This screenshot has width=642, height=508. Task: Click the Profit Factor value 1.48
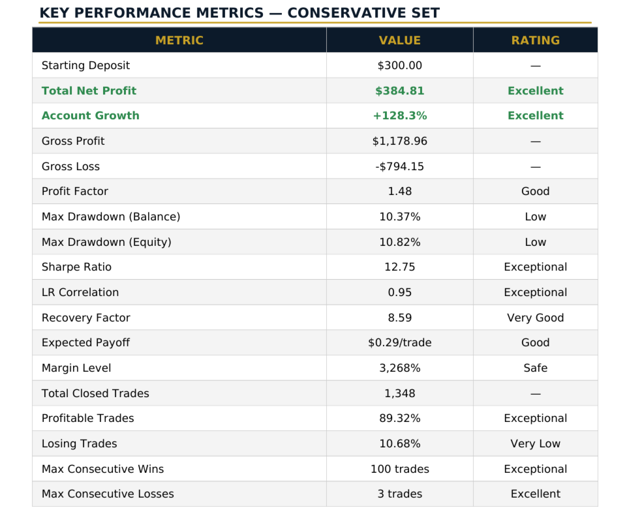pyautogui.click(x=399, y=191)
